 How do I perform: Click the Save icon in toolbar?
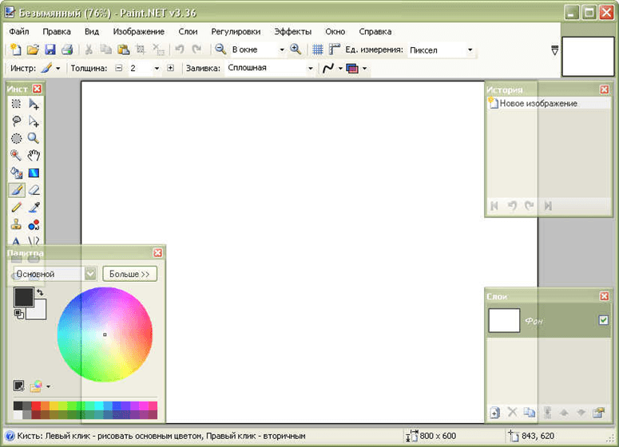50,49
